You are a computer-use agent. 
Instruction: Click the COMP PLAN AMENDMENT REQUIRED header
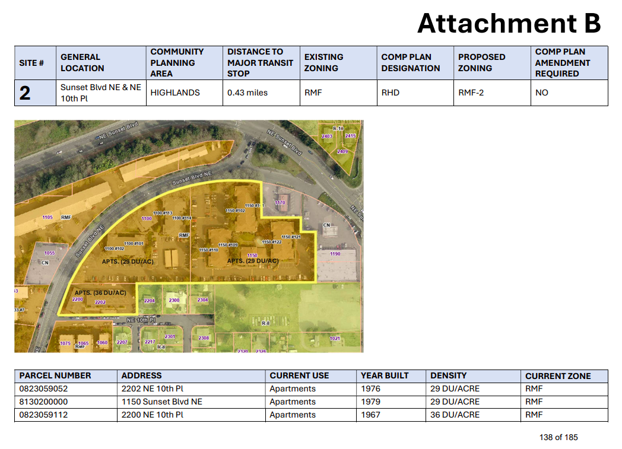click(562, 63)
